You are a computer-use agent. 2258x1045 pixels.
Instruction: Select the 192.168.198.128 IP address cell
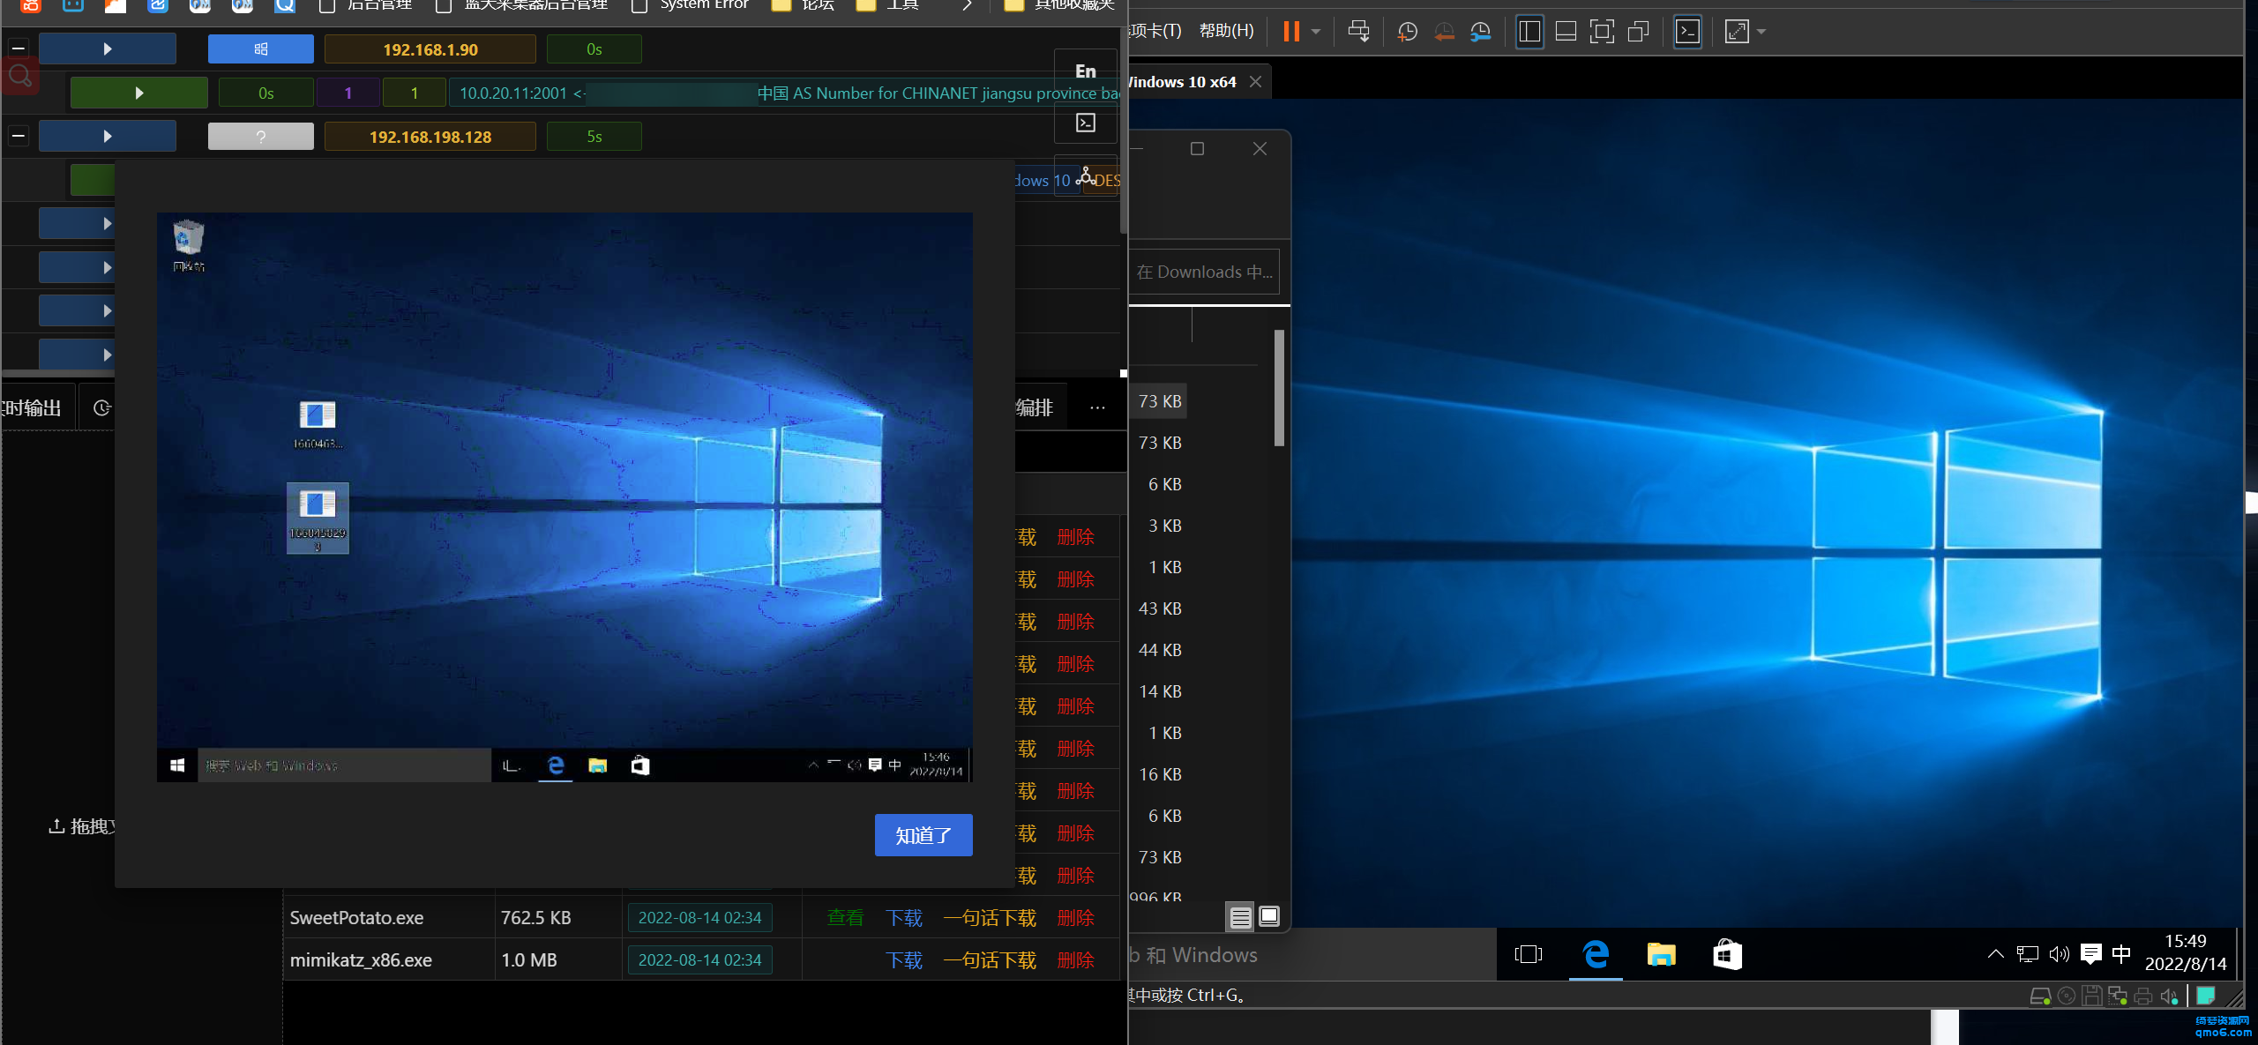tap(430, 137)
